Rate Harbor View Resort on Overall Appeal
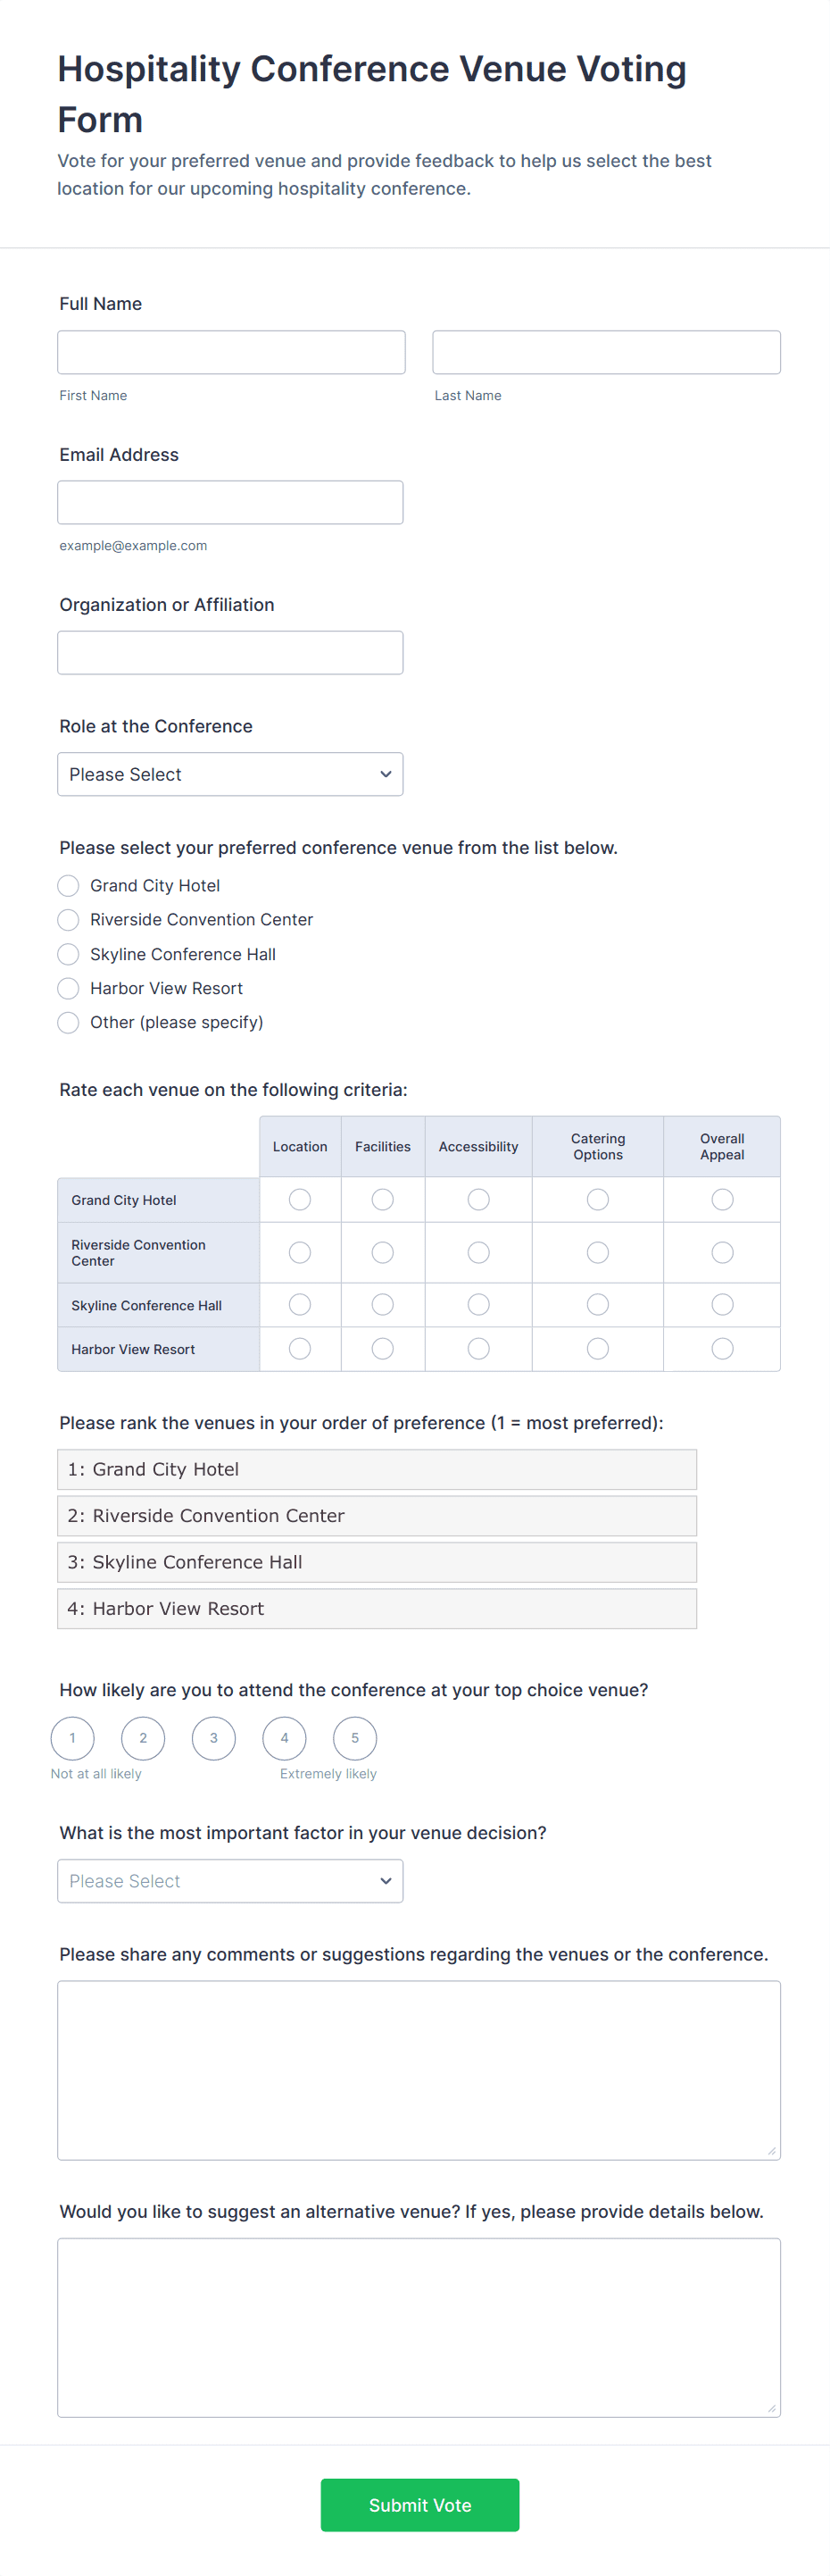Screen dimensions: 830x2576 (722, 1349)
